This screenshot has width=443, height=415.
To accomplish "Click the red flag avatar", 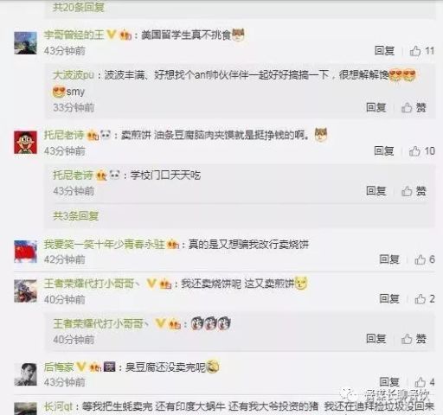I will (25, 252).
